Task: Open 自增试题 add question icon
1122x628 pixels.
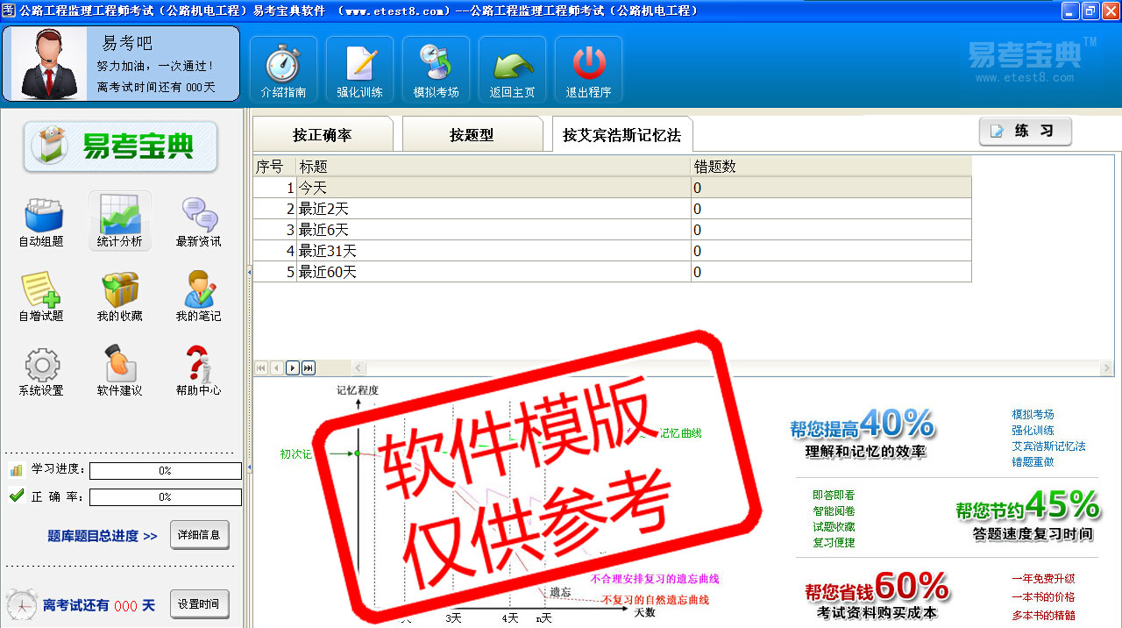Action: (x=41, y=296)
